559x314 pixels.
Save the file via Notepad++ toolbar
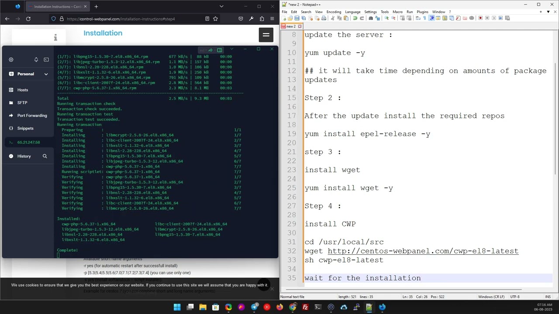pos(297,18)
